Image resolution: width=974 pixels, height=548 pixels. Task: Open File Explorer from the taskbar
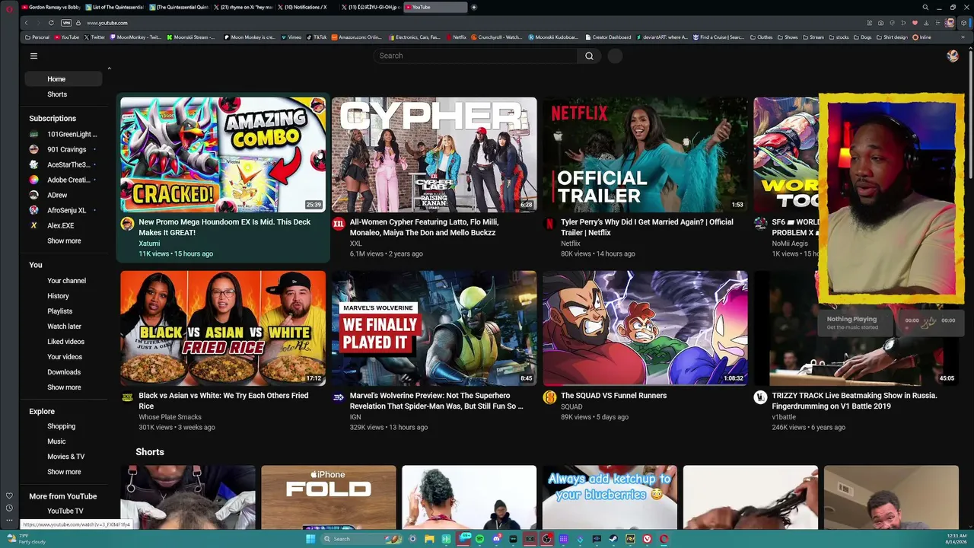[430, 539]
